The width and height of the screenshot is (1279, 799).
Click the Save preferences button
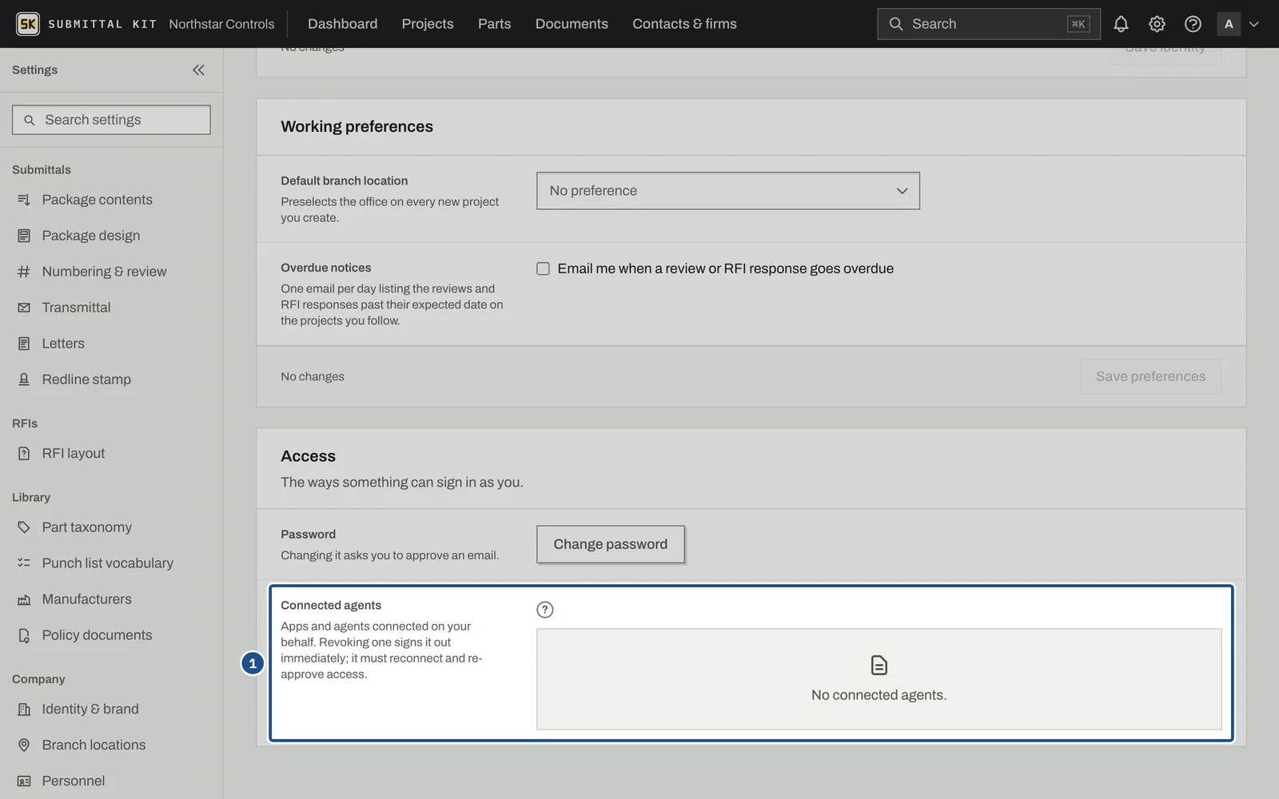coord(1150,376)
